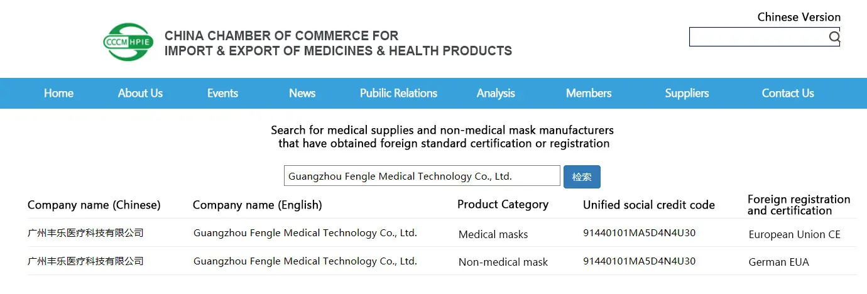The width and height of the screenshot is (867, 294).
Task: Go to About Us page
Action: click(140, 94)
